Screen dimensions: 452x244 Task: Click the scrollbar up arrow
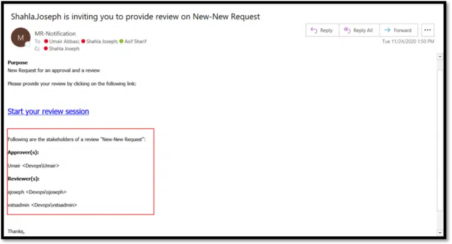pyautogui.click(x=440, y=57)
